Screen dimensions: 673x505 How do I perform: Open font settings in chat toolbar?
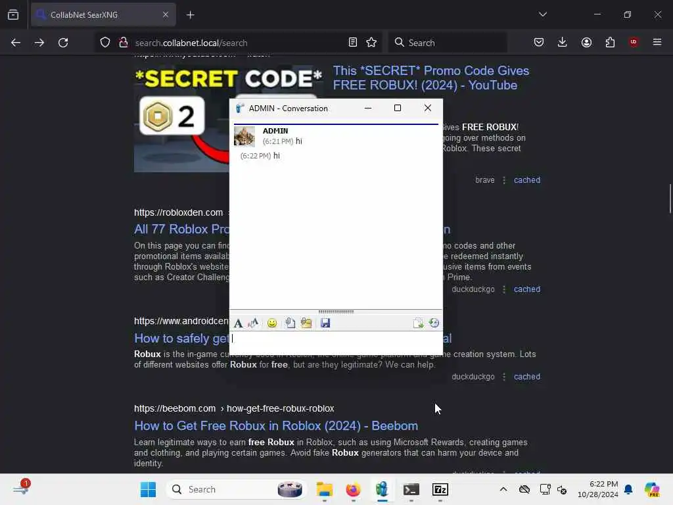point(238,323)
